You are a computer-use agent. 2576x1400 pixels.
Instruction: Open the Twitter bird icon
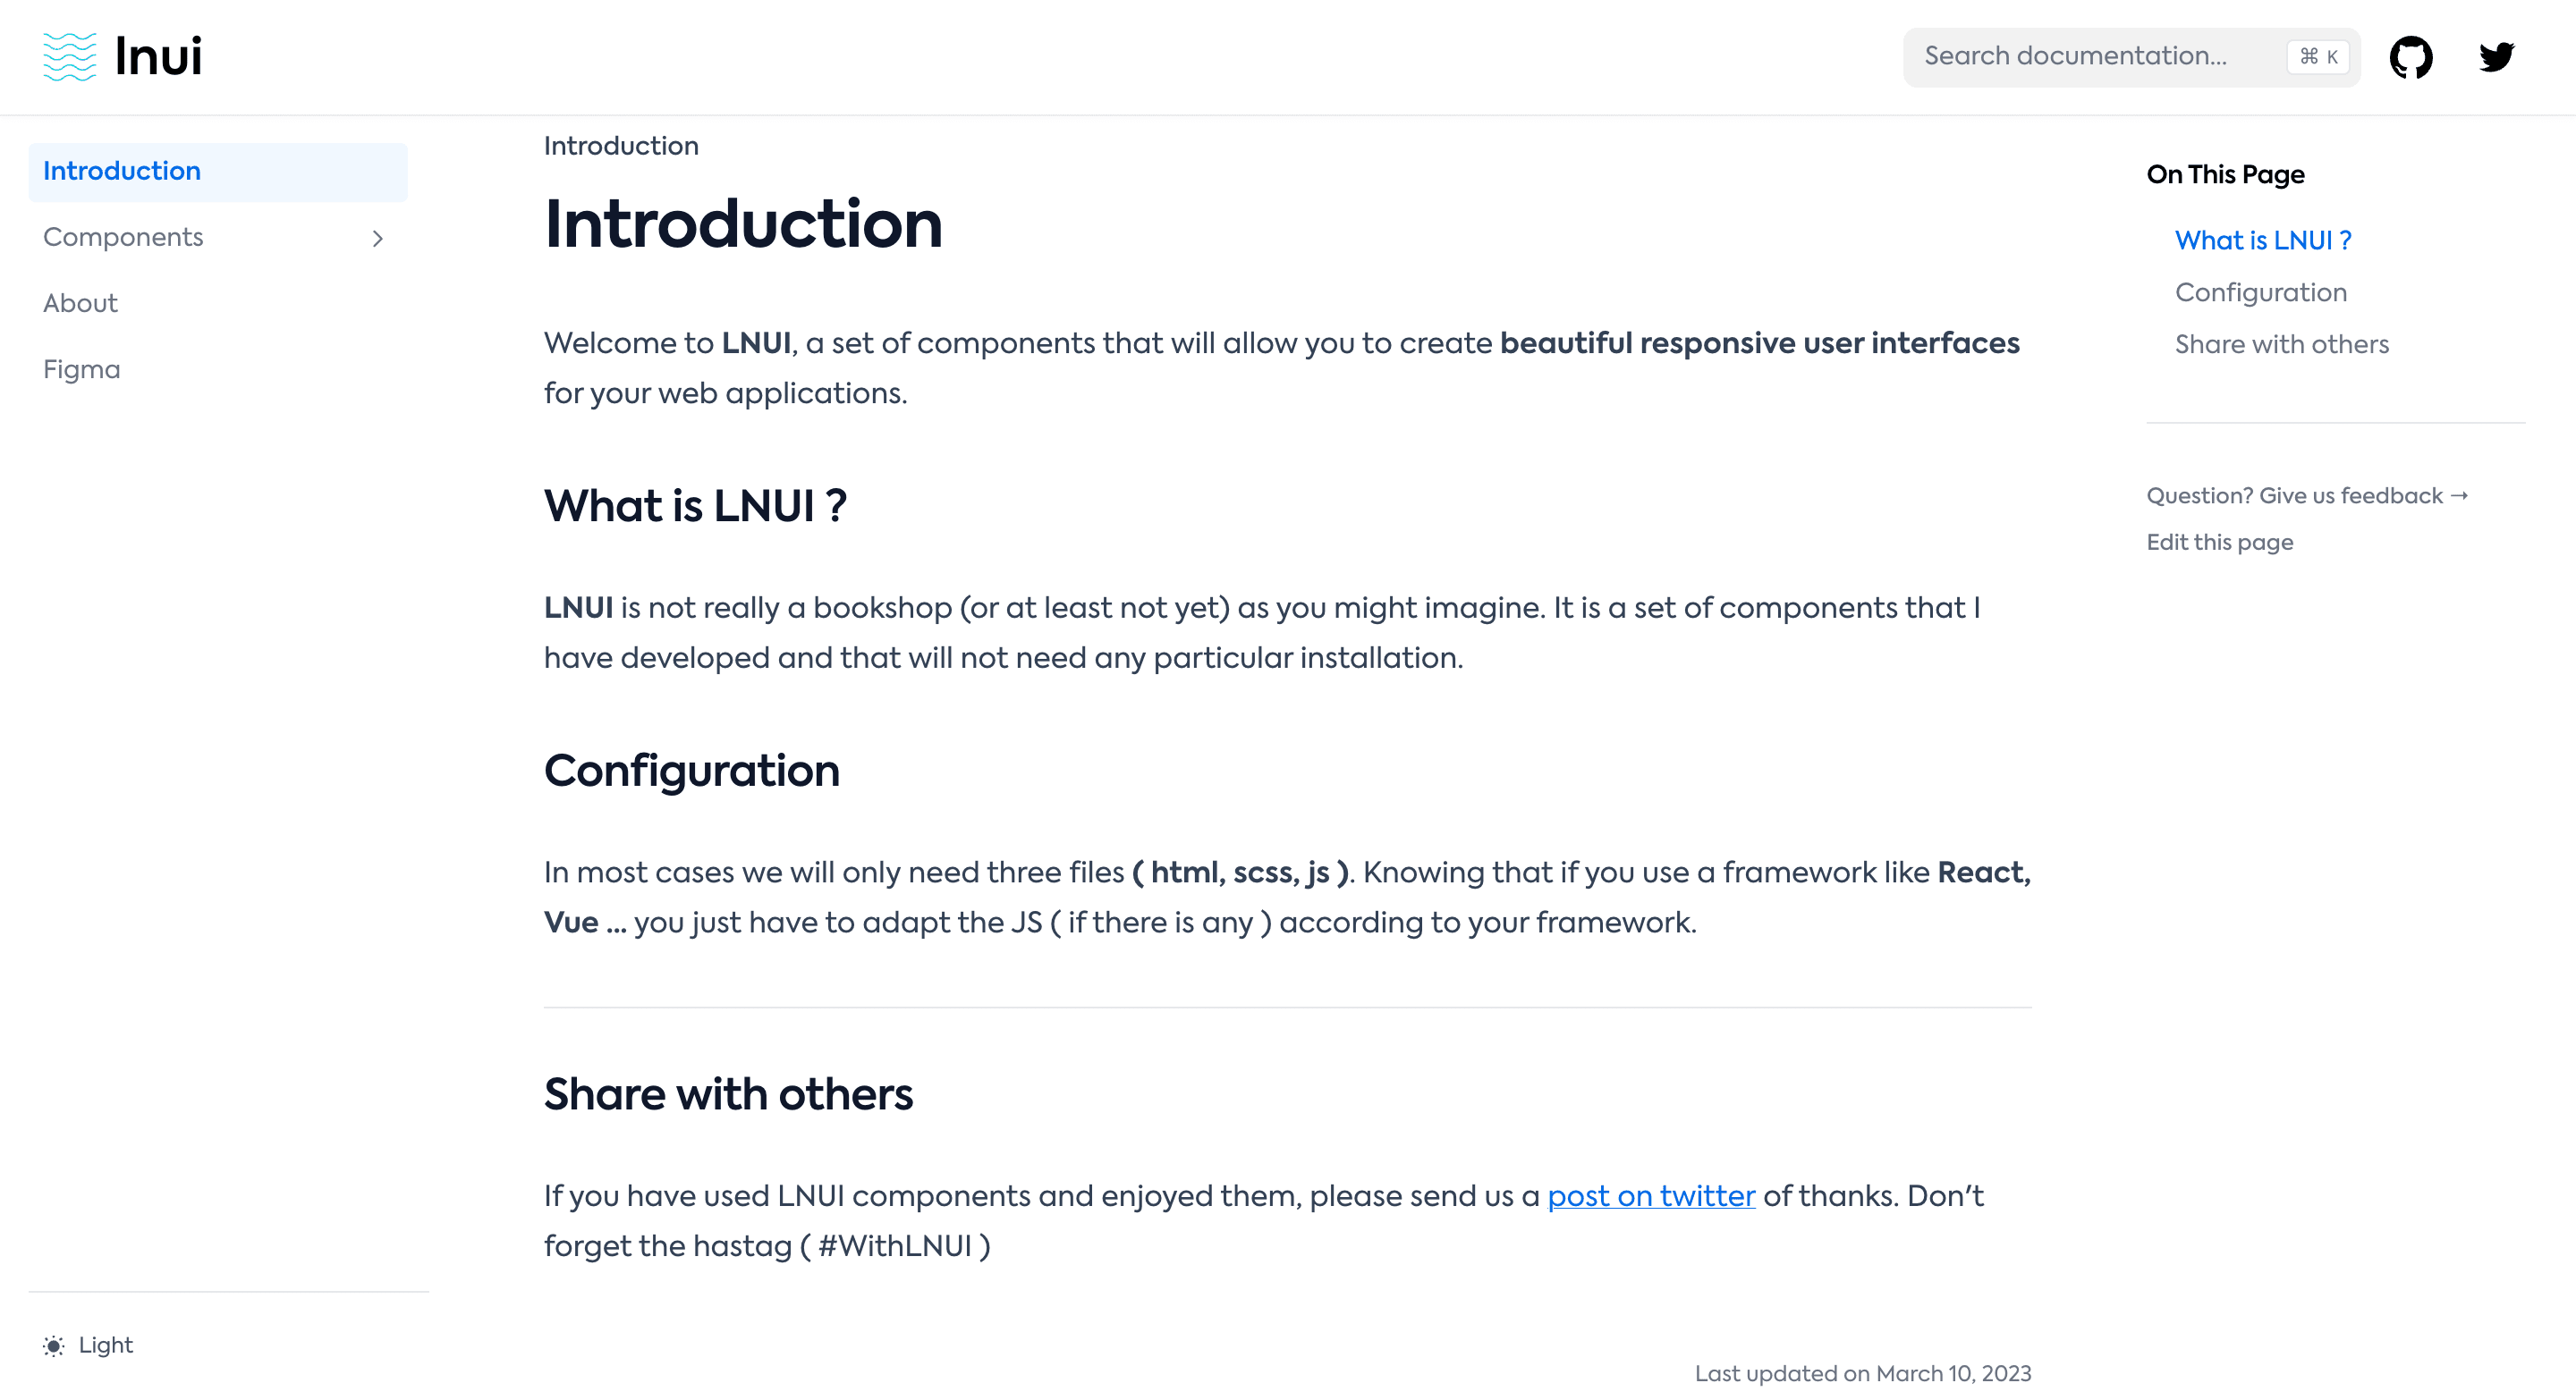coord(2496,57)
